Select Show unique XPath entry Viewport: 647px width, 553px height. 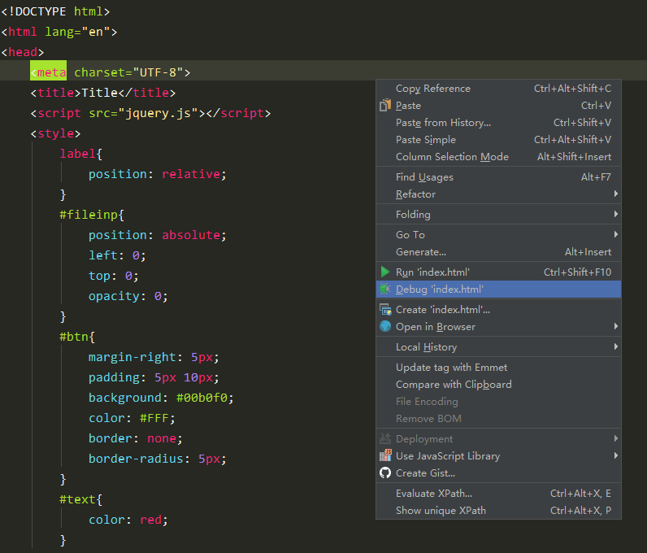[498, 511]
